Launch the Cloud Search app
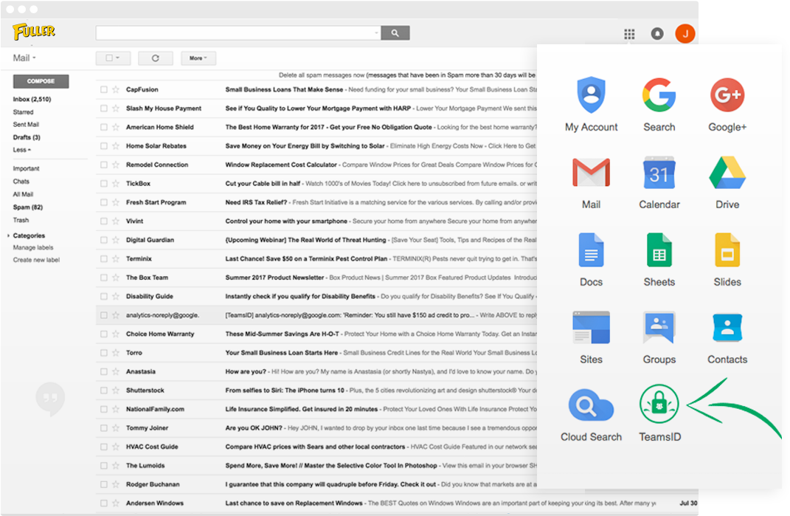This screenshot has height=516, width=790. [x=591, y=415]
